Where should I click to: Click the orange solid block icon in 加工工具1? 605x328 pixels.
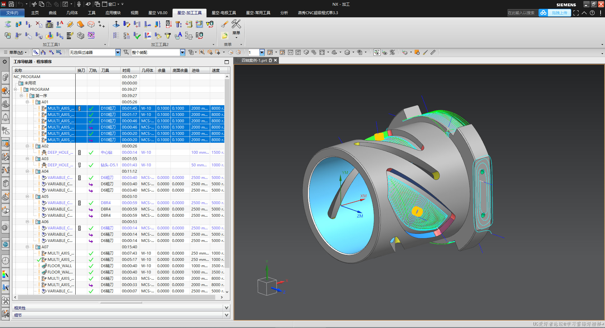pyautogui.click(x=81, y=24)
